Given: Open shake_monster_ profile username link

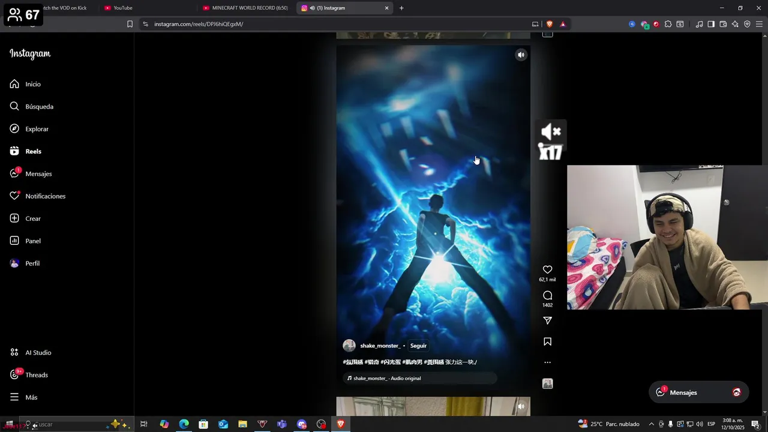Looking at the screenshot, I should coord(380,346).
